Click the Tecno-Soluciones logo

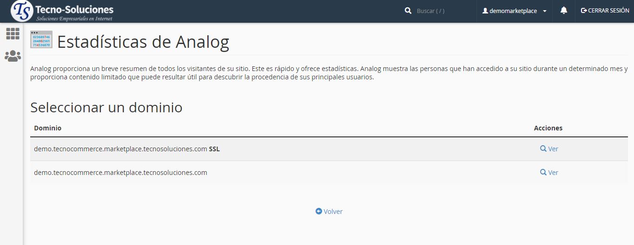(x=62, y=11)
